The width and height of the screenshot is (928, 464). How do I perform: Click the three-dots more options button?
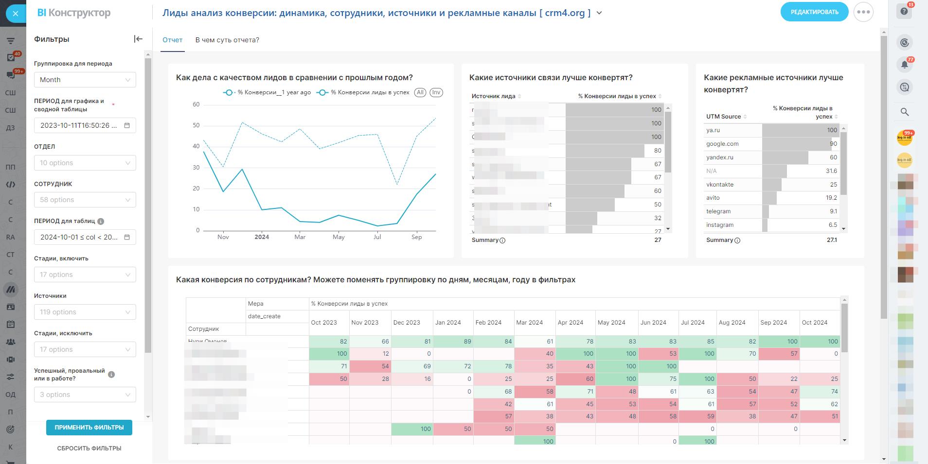point(863,12)
